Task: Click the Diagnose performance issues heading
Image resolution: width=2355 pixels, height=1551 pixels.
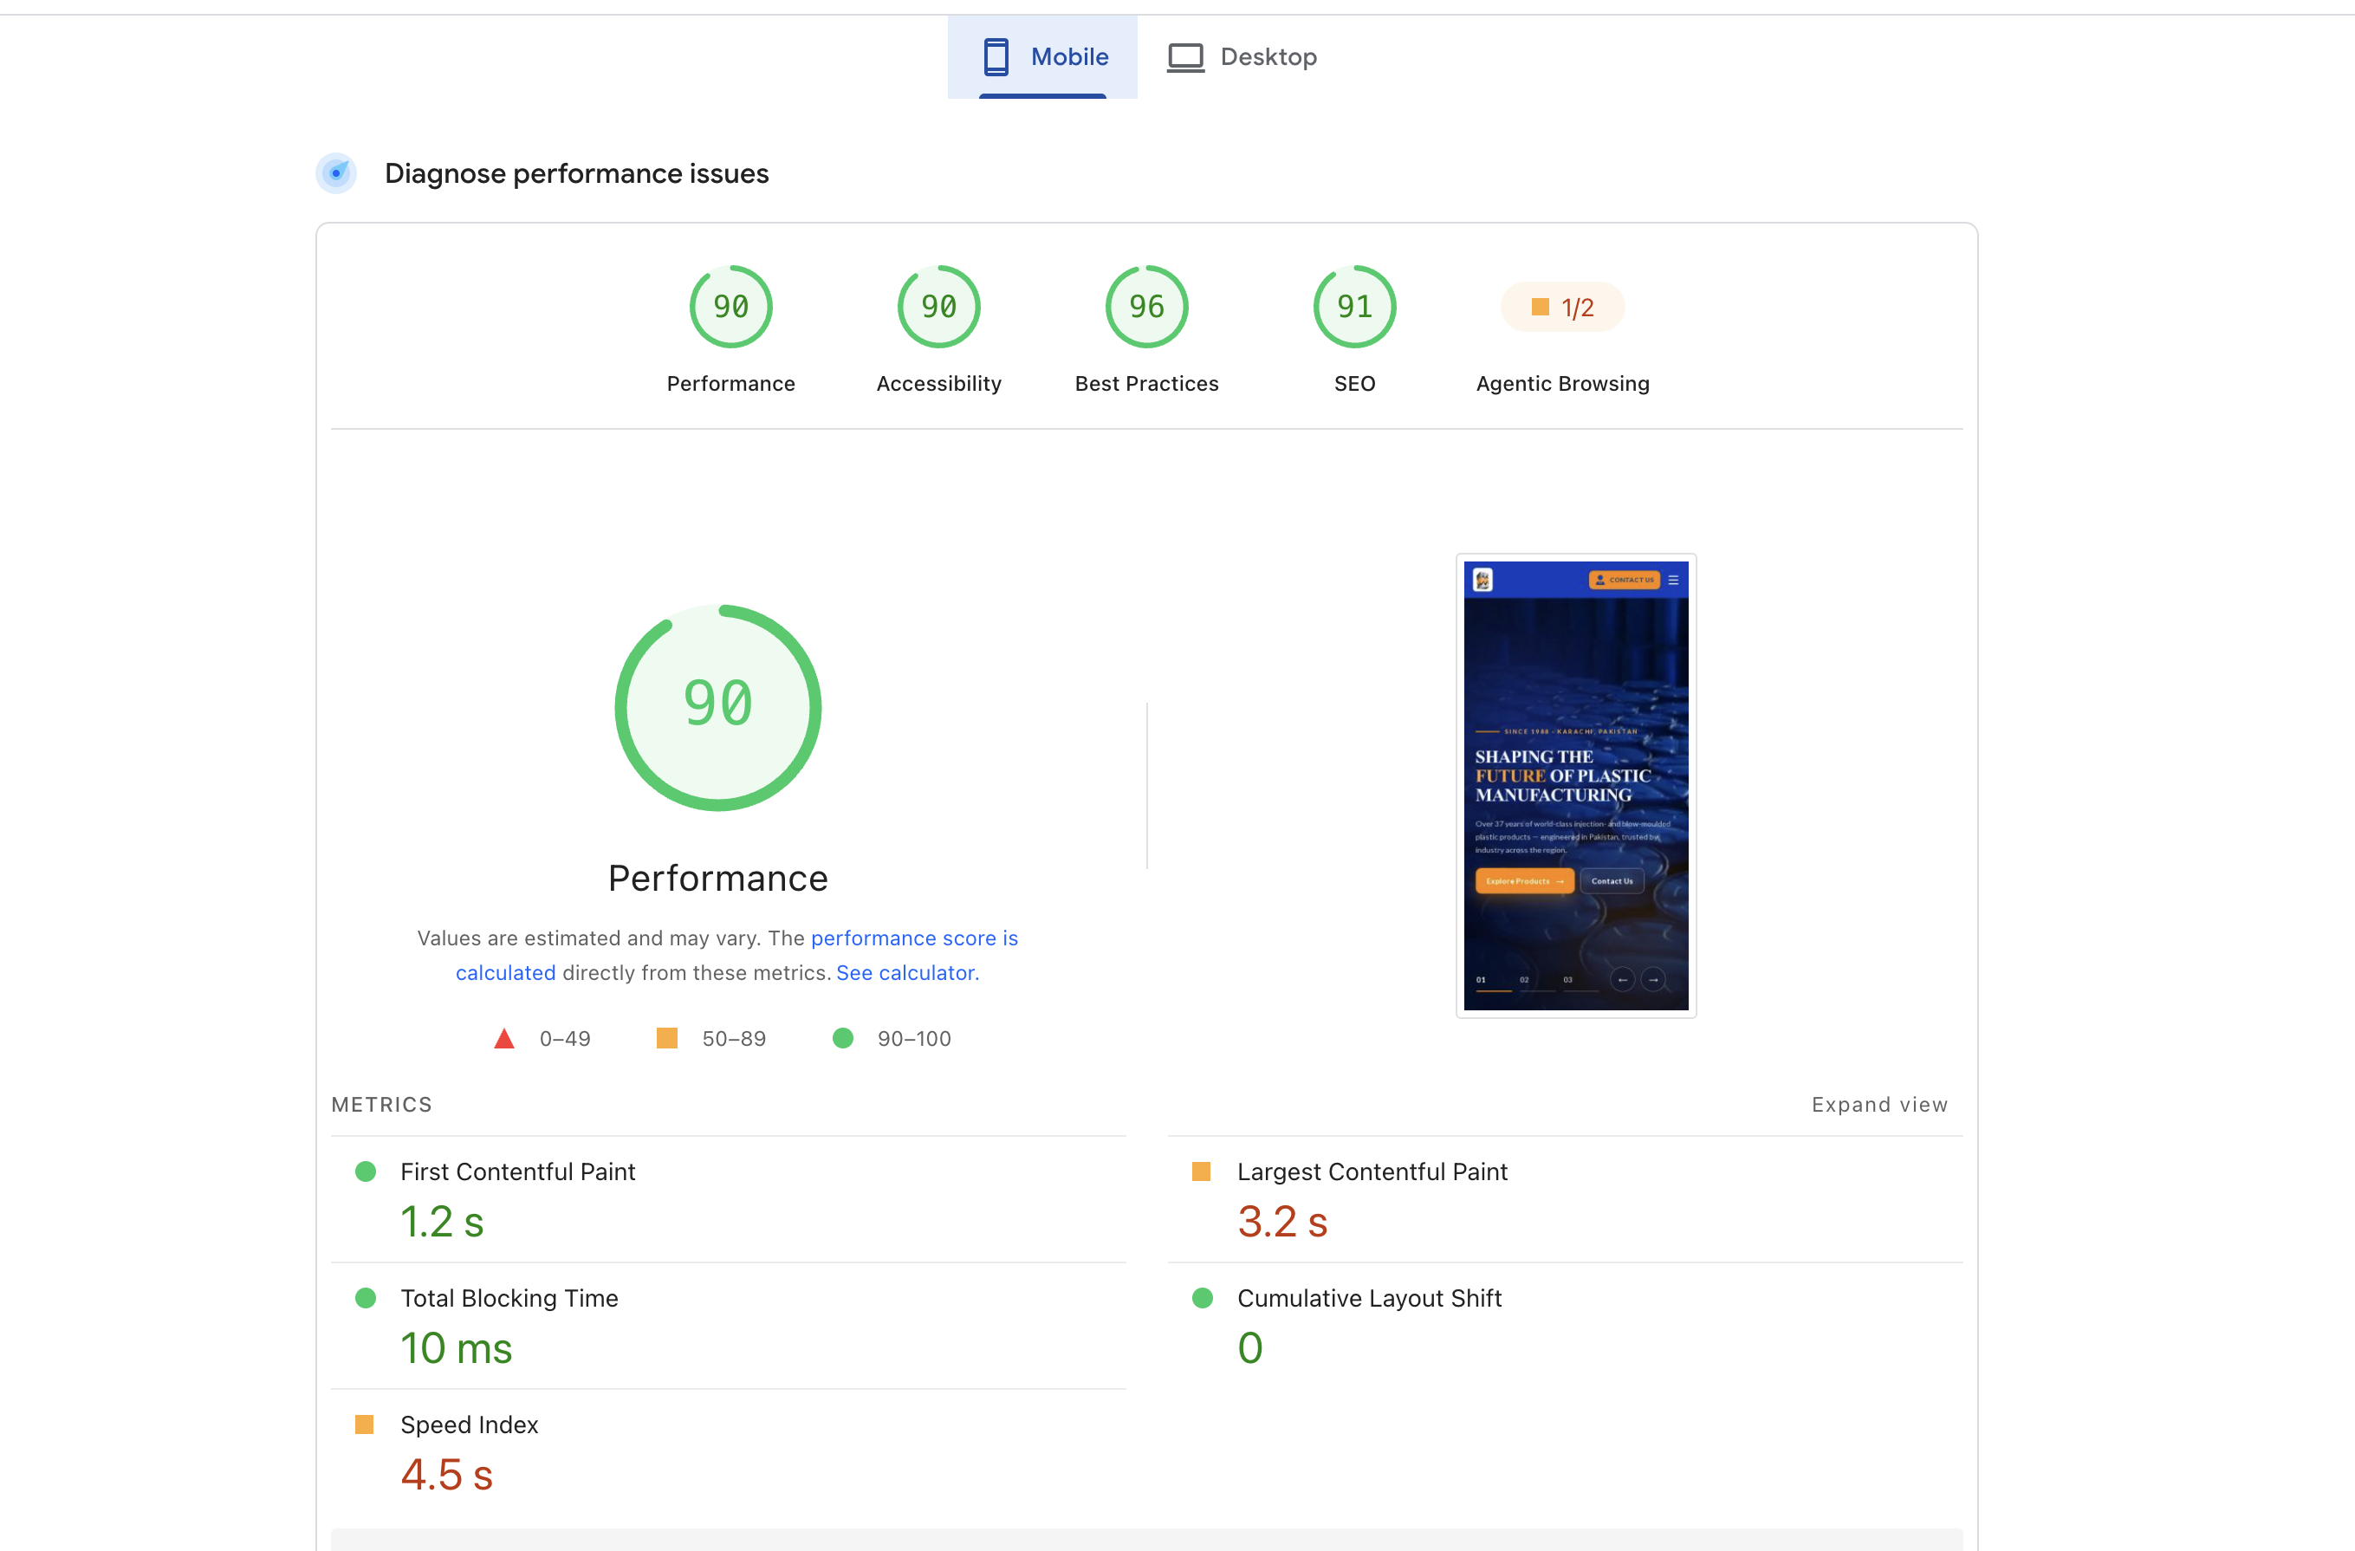Action: coord(576,173)
